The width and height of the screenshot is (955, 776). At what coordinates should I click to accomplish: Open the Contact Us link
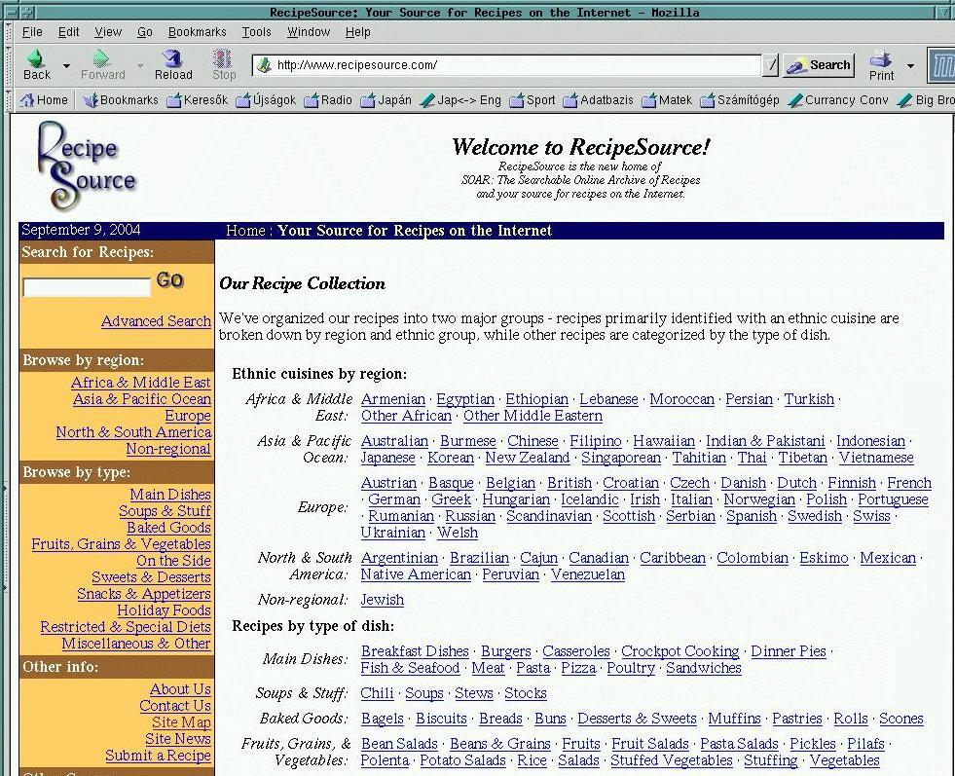coord(175,706)
